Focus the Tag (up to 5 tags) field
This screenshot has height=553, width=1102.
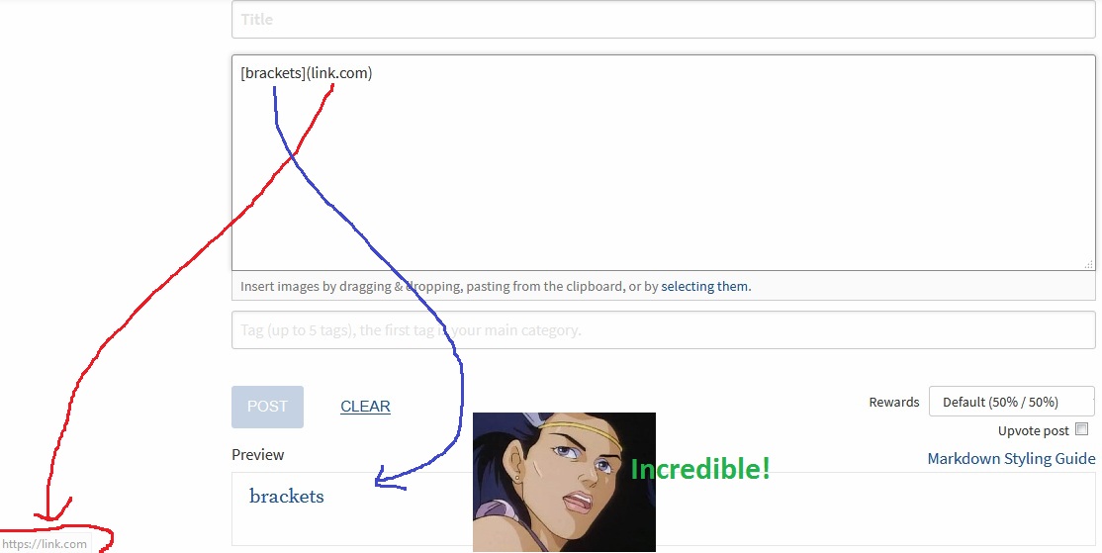[664, 330]
